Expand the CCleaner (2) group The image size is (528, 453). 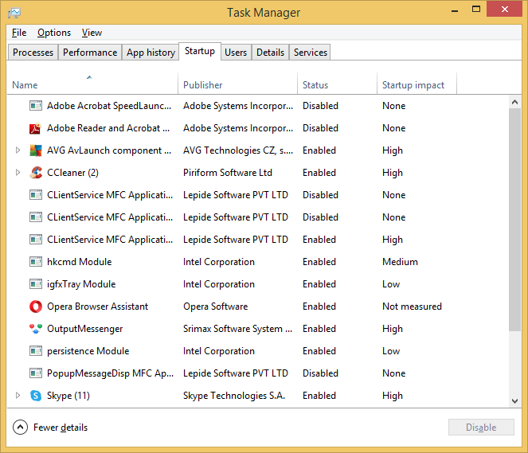click(x=18, y=172)
